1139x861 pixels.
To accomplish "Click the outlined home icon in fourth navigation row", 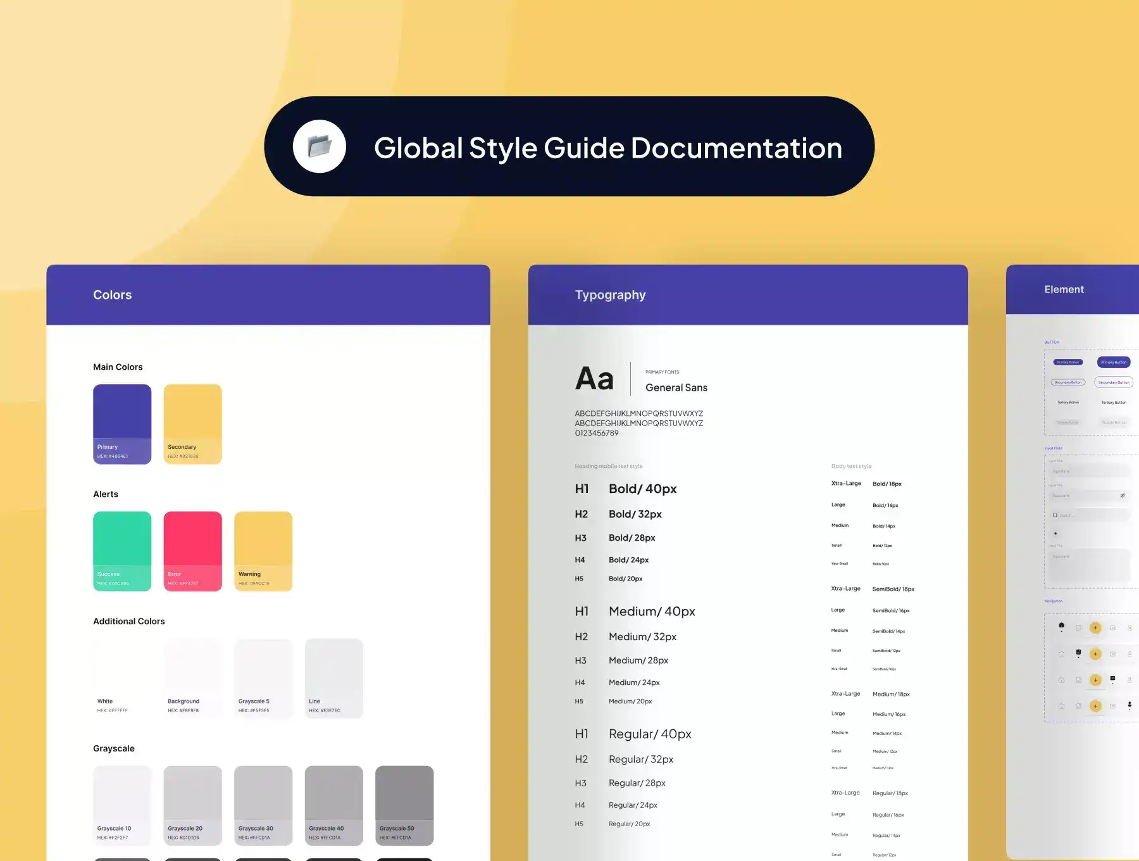I will 1061,706.
